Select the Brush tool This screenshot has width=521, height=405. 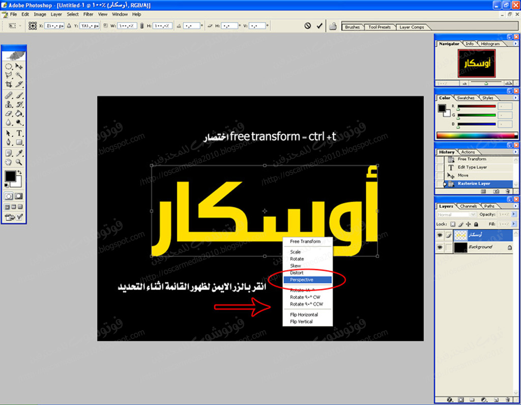coord(19,95)
